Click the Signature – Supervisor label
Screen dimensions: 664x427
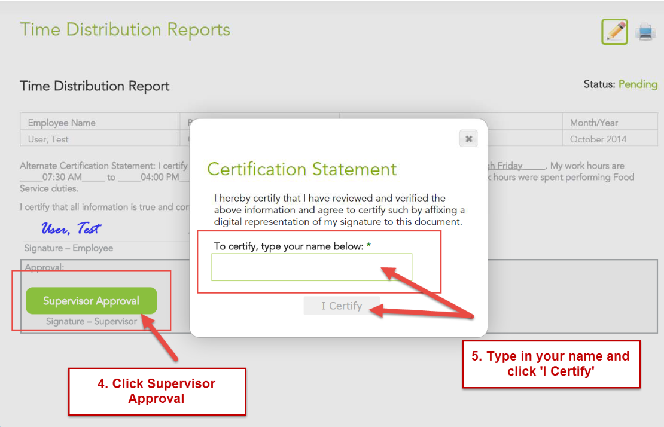(x=92, y=321)
